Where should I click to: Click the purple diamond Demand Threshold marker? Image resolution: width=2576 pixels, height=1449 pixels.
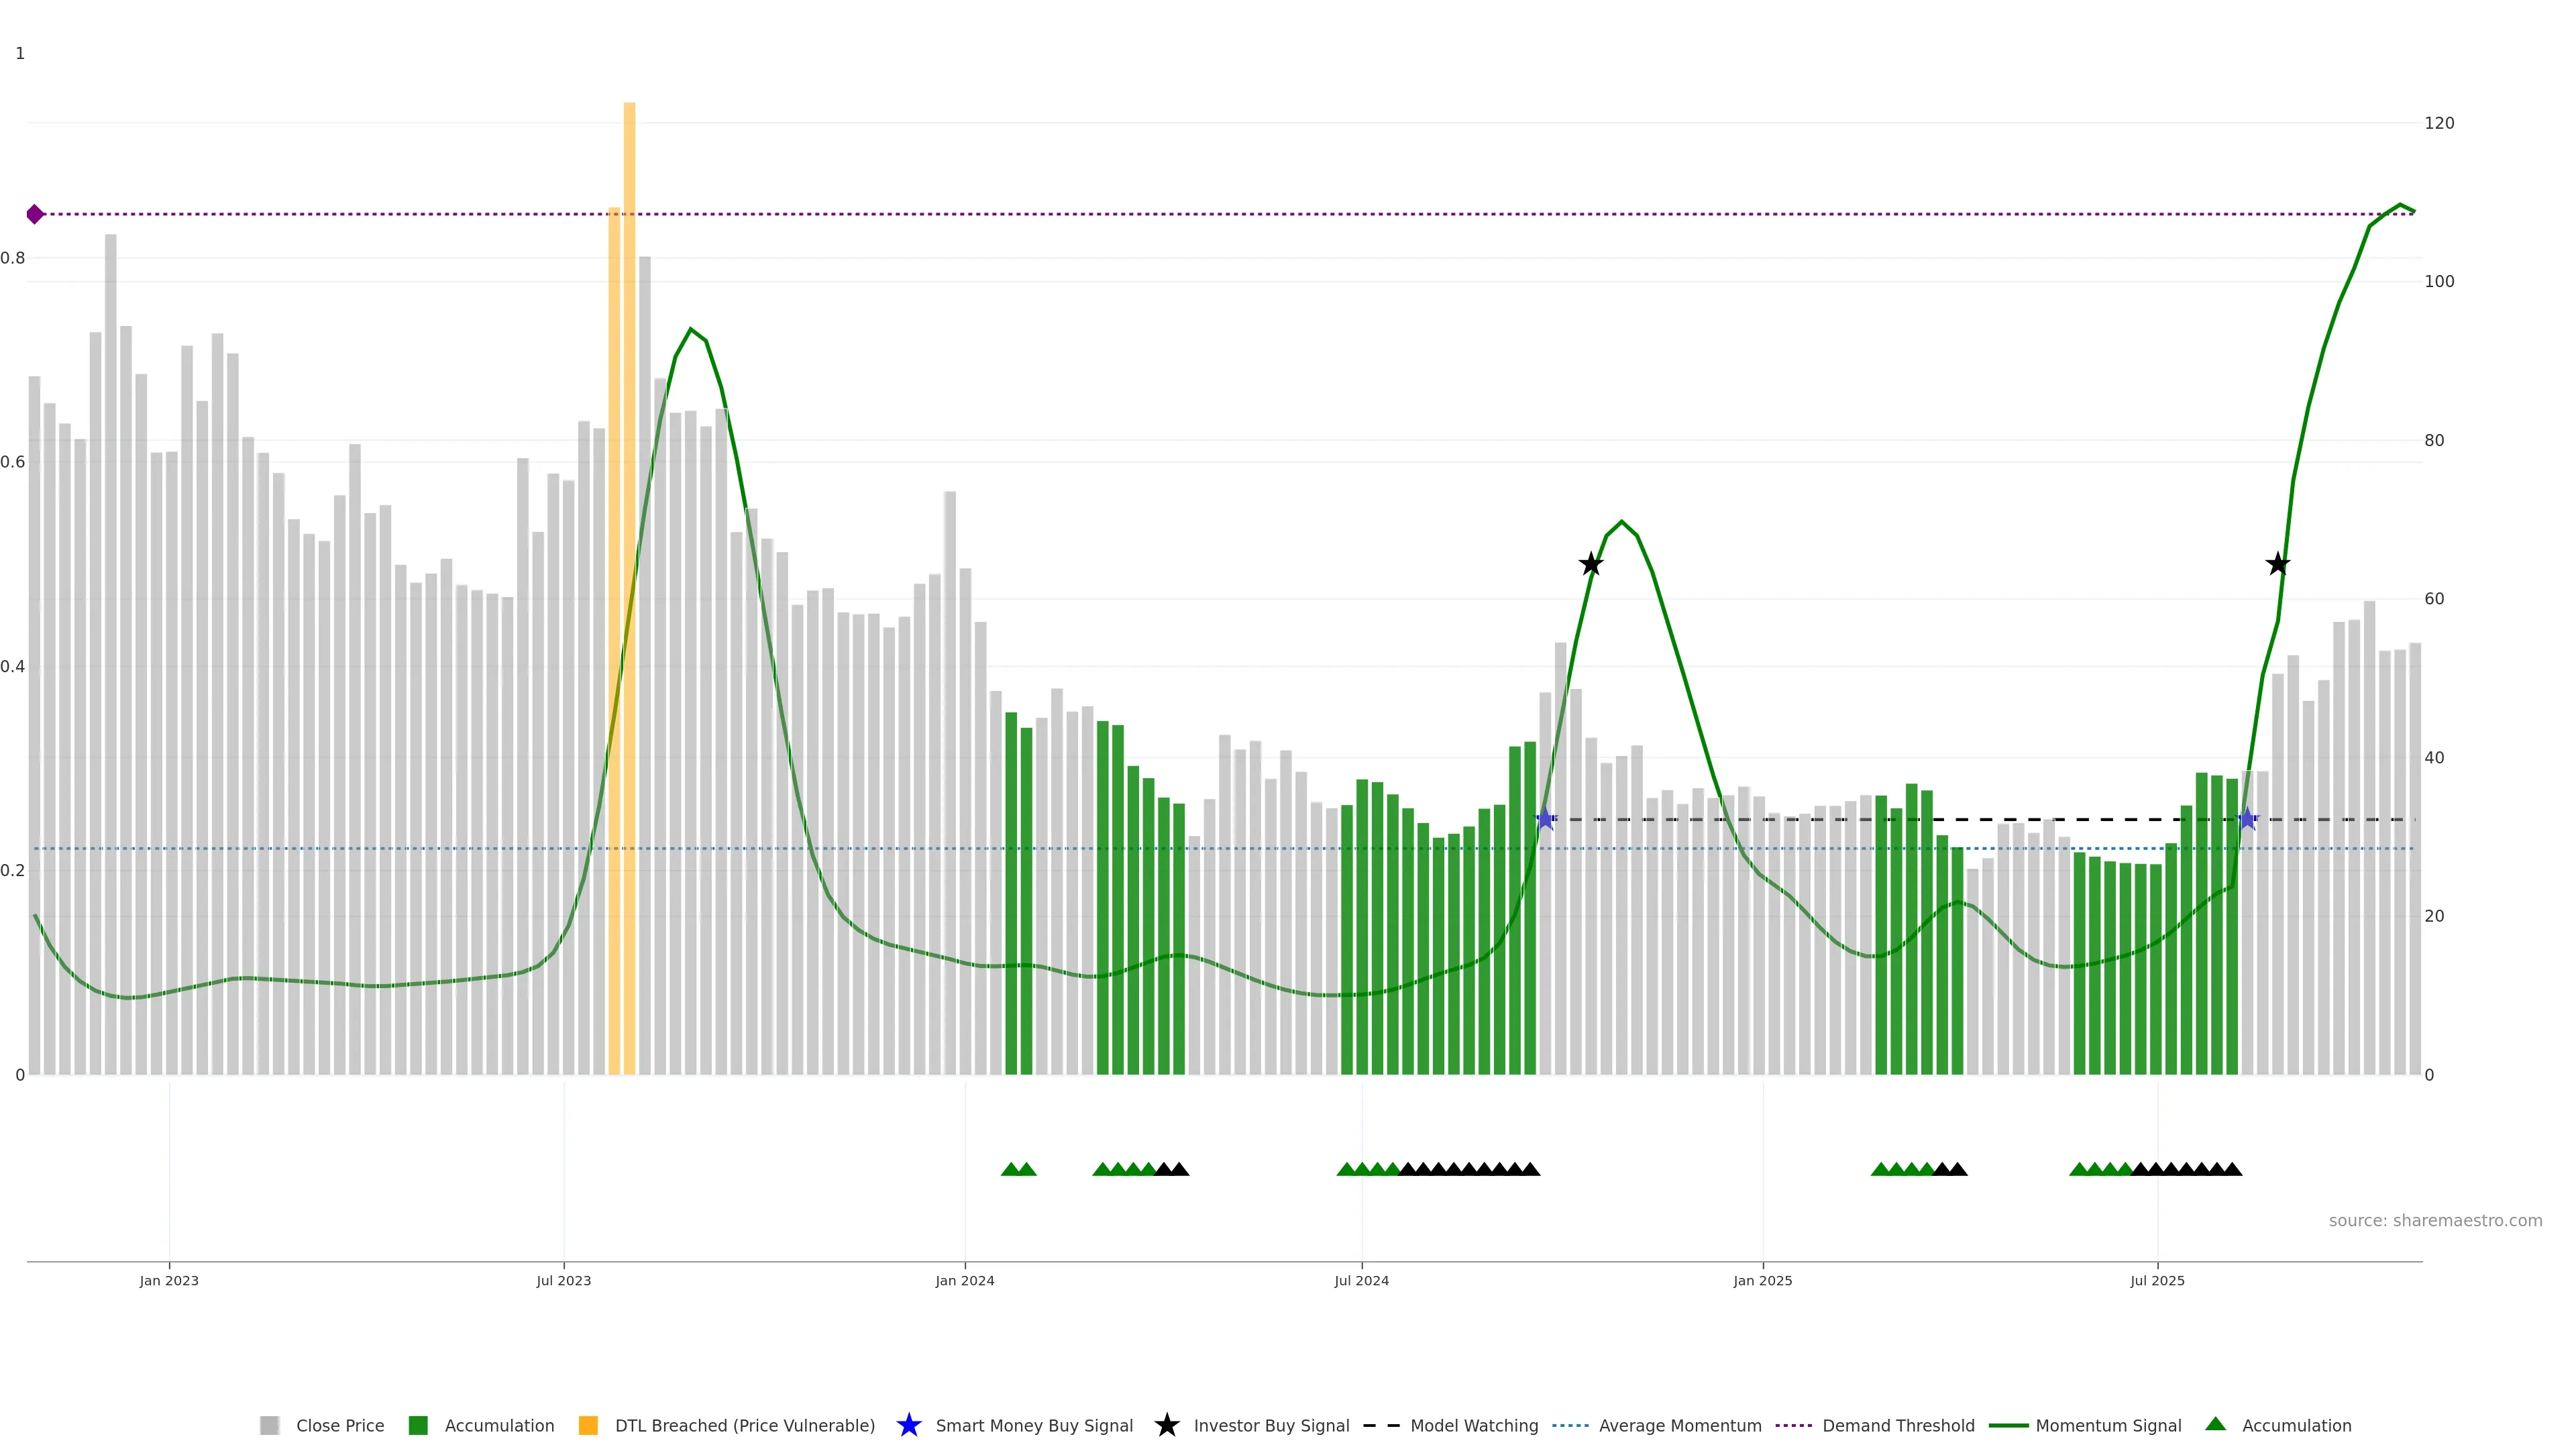pyautogui.click(x=35, y=214)
